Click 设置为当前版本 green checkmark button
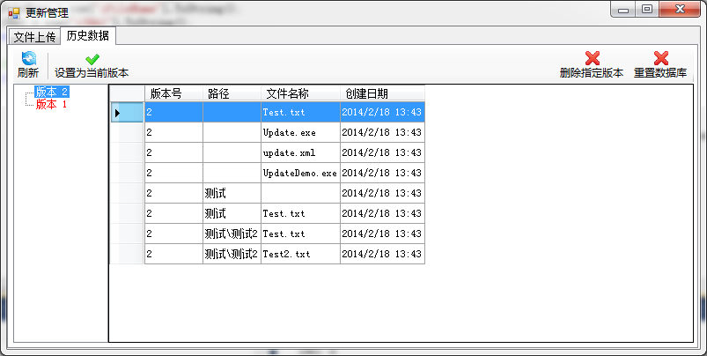This screenshot has width=707, height=356. 92,65
